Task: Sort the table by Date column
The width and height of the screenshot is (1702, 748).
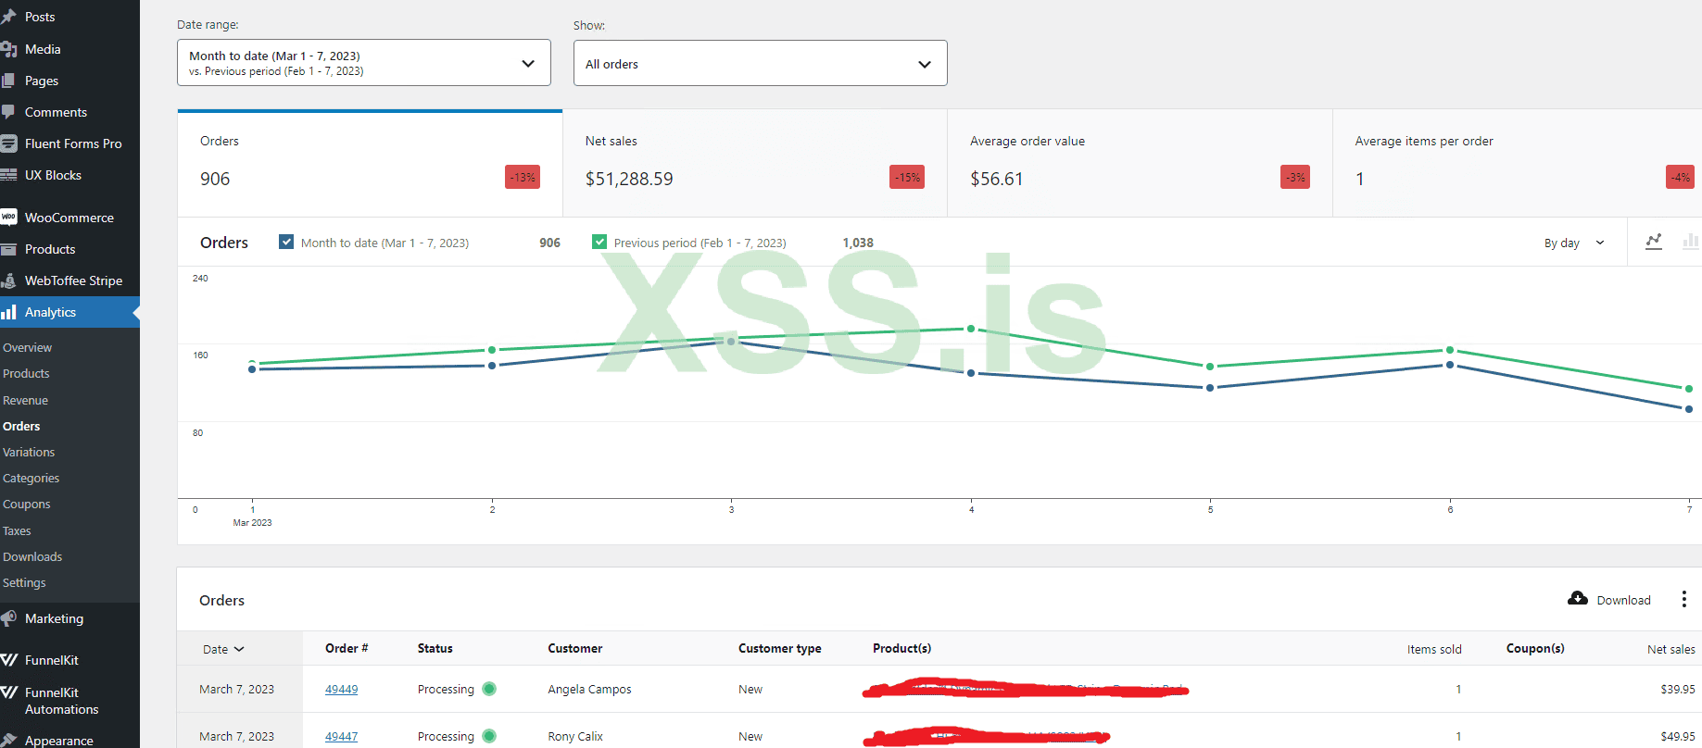Action: point(223,649)
